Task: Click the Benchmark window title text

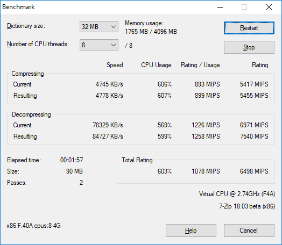Action: 18,7
